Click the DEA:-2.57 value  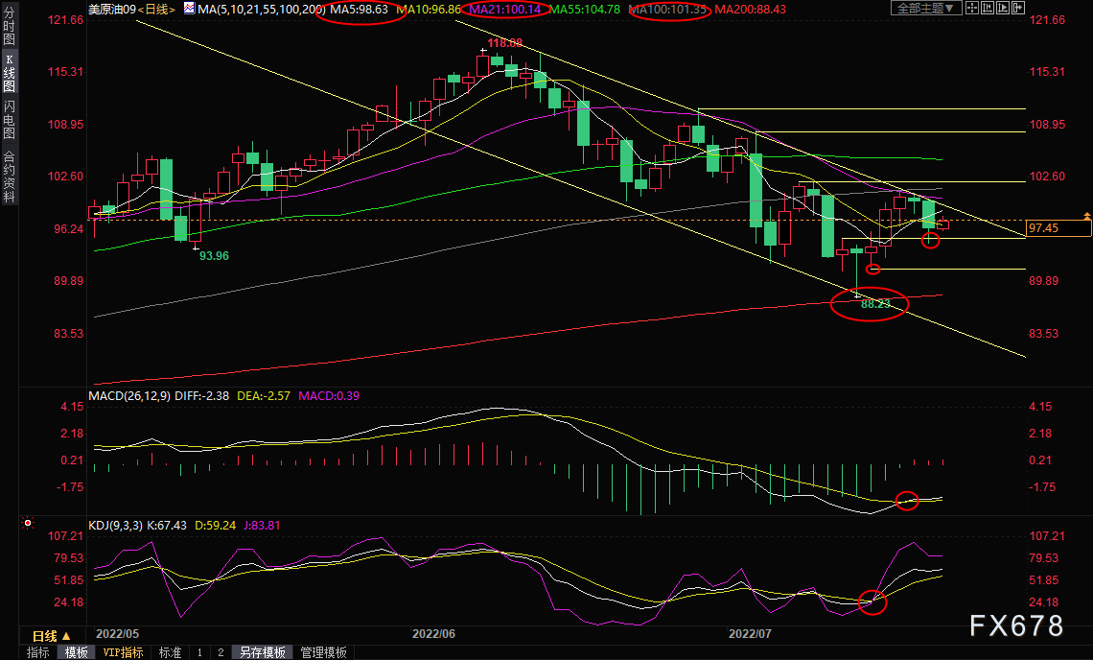(x=264, y=395)
